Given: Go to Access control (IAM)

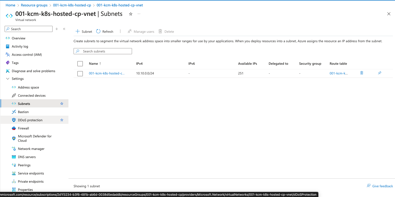Looking at the screenshot, I should pyautogui.click(x=27, y=54).
